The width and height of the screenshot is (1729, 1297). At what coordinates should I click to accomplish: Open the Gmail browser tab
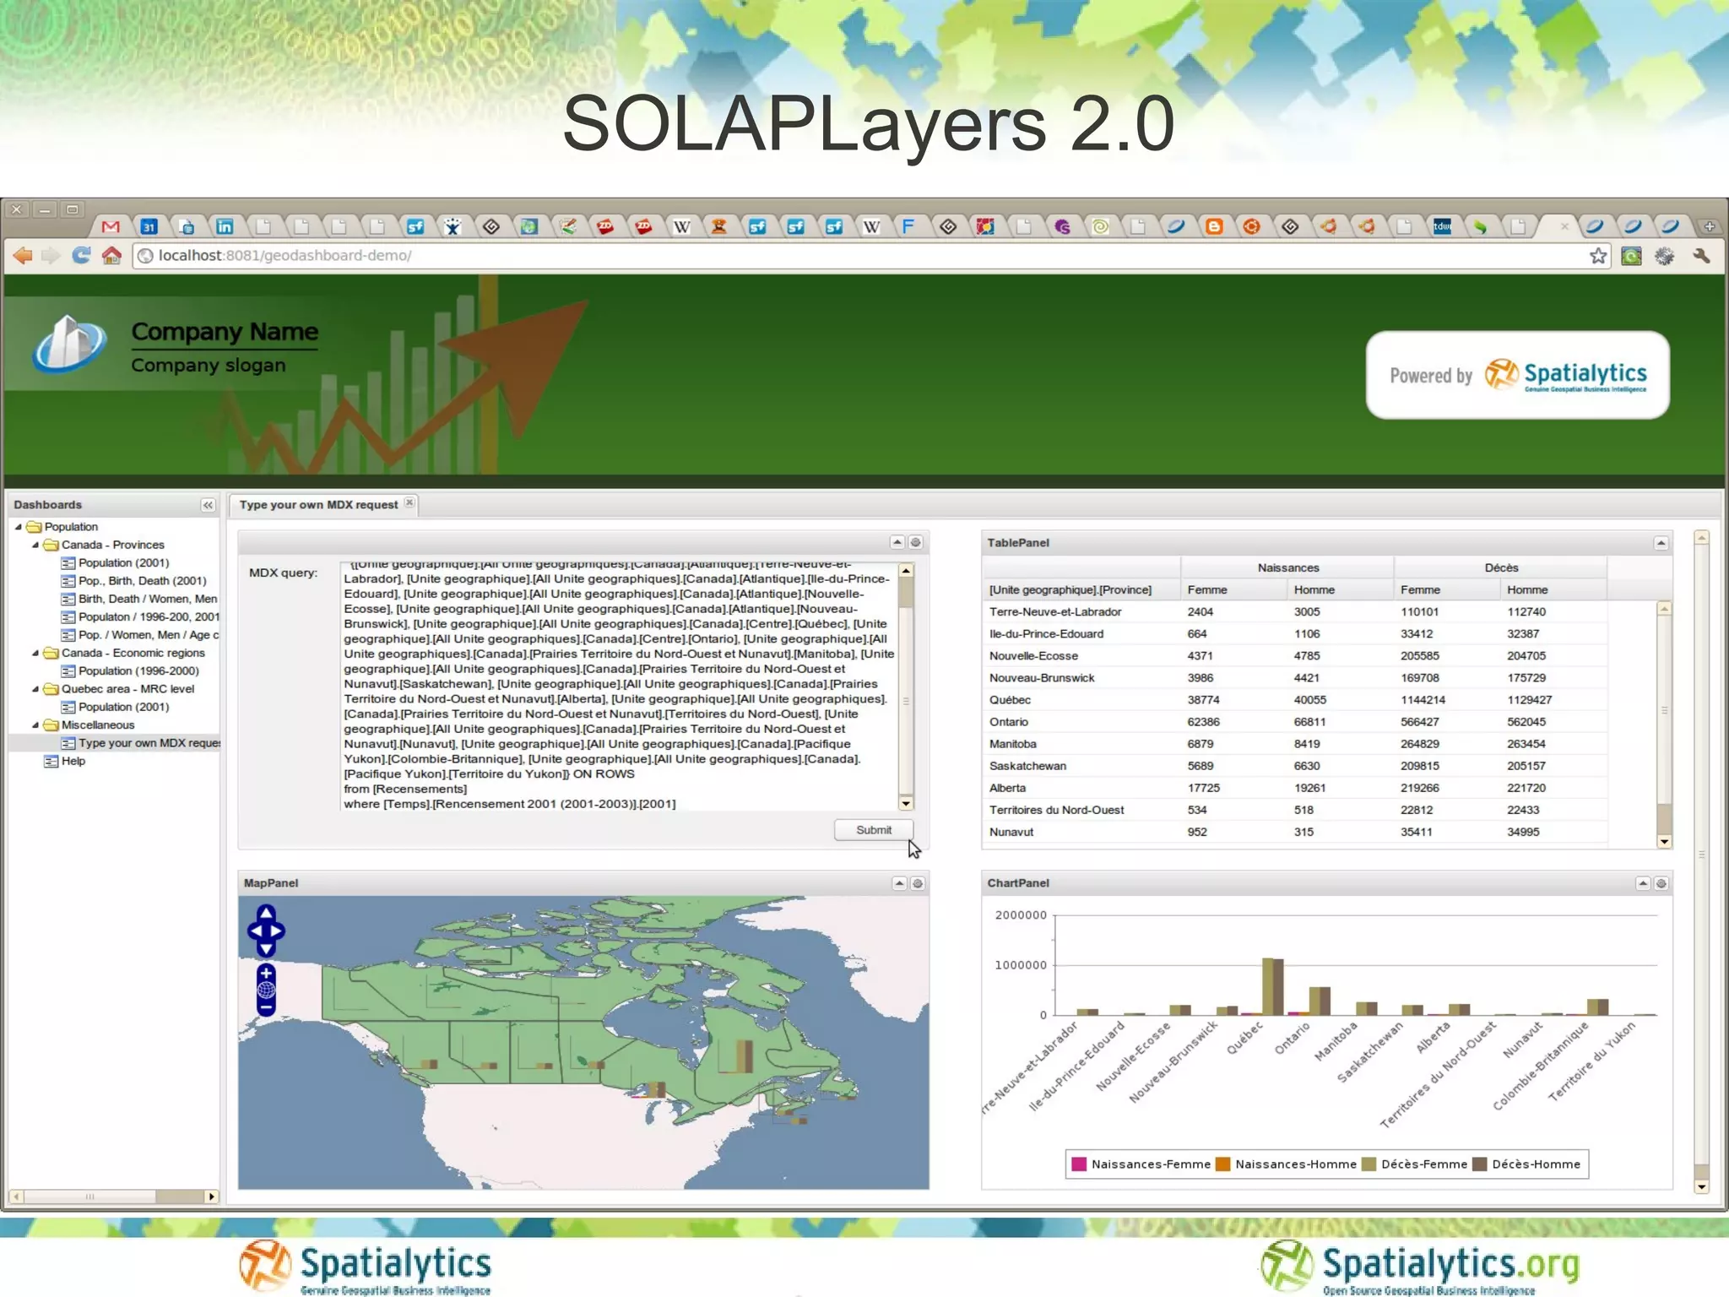(111, 226)
